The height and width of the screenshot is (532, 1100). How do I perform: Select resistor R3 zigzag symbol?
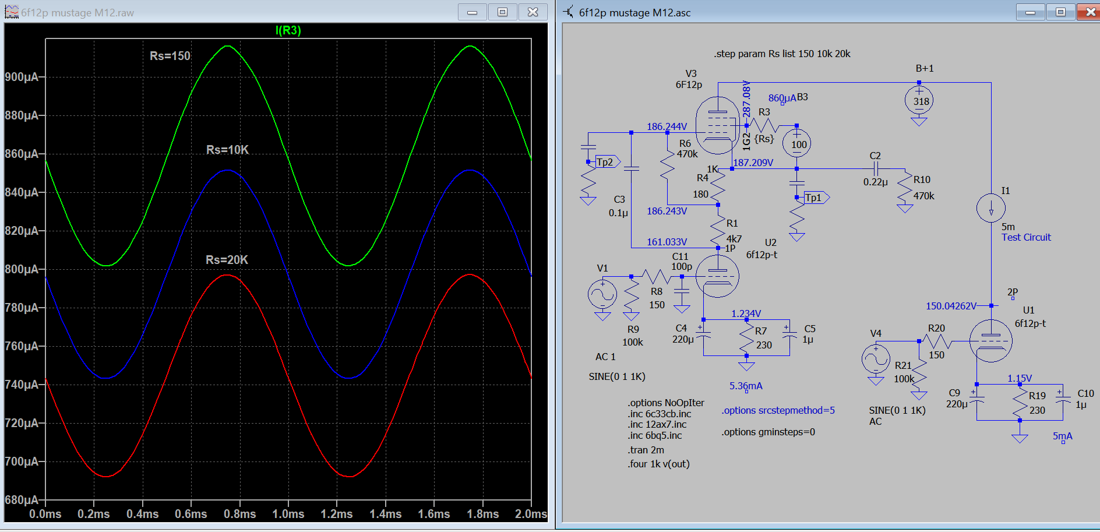[x=764, y=125]
